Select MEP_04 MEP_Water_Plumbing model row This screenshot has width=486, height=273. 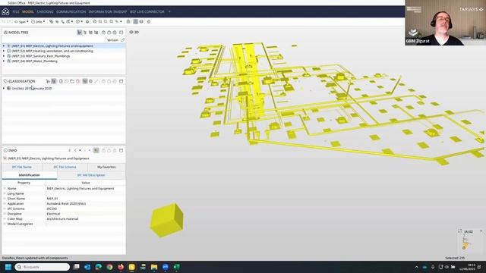[x=64, y=61]
